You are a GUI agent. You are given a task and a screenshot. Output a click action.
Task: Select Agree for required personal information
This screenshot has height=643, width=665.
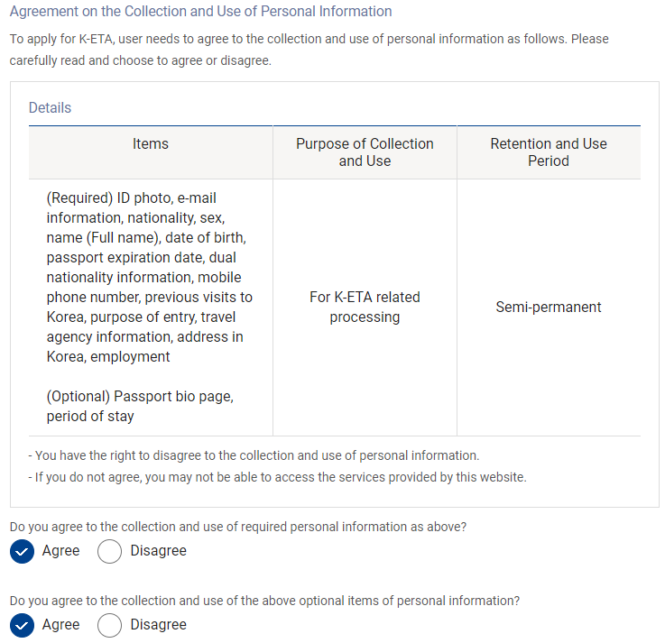tap(22, 551)
